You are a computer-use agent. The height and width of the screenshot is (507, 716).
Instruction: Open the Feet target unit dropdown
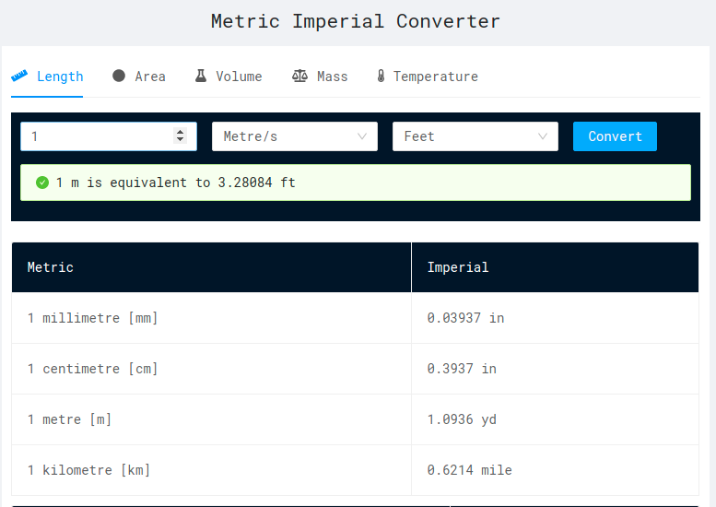(x=475, y=136)
